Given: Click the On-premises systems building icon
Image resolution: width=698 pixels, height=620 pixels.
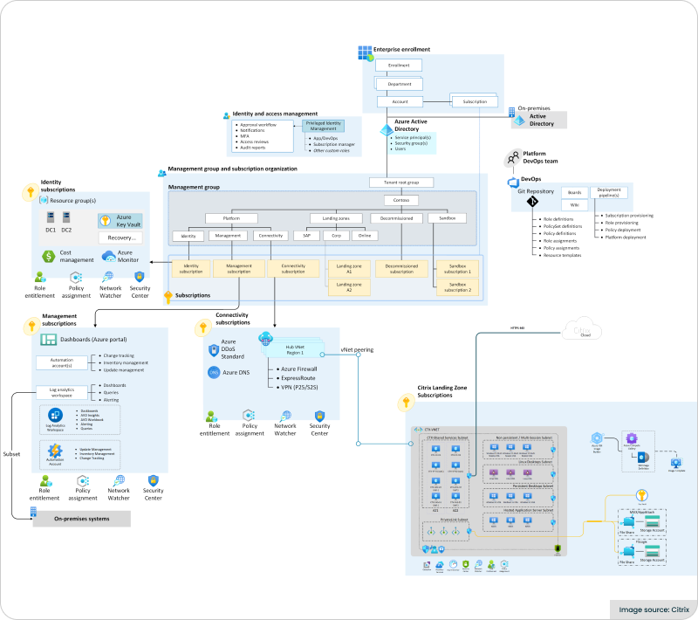Looking at the screenshot, I should 33,512.
